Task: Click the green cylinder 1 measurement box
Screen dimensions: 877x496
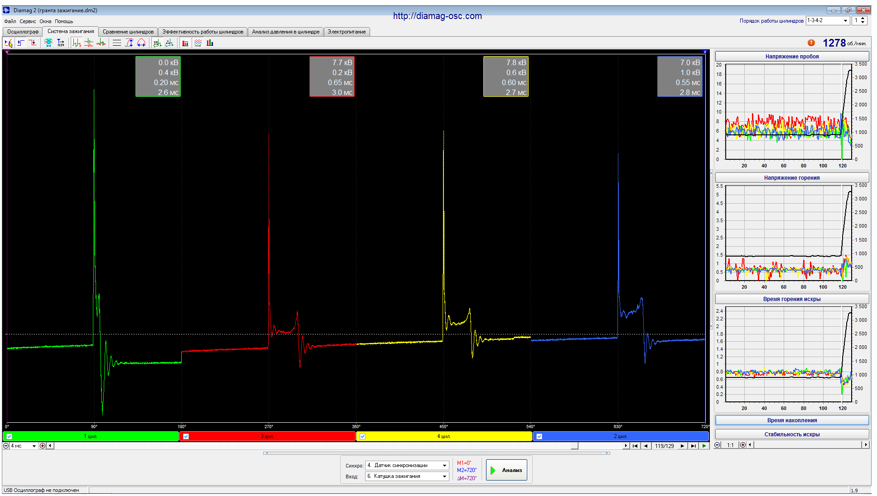Action: [158, 76]
